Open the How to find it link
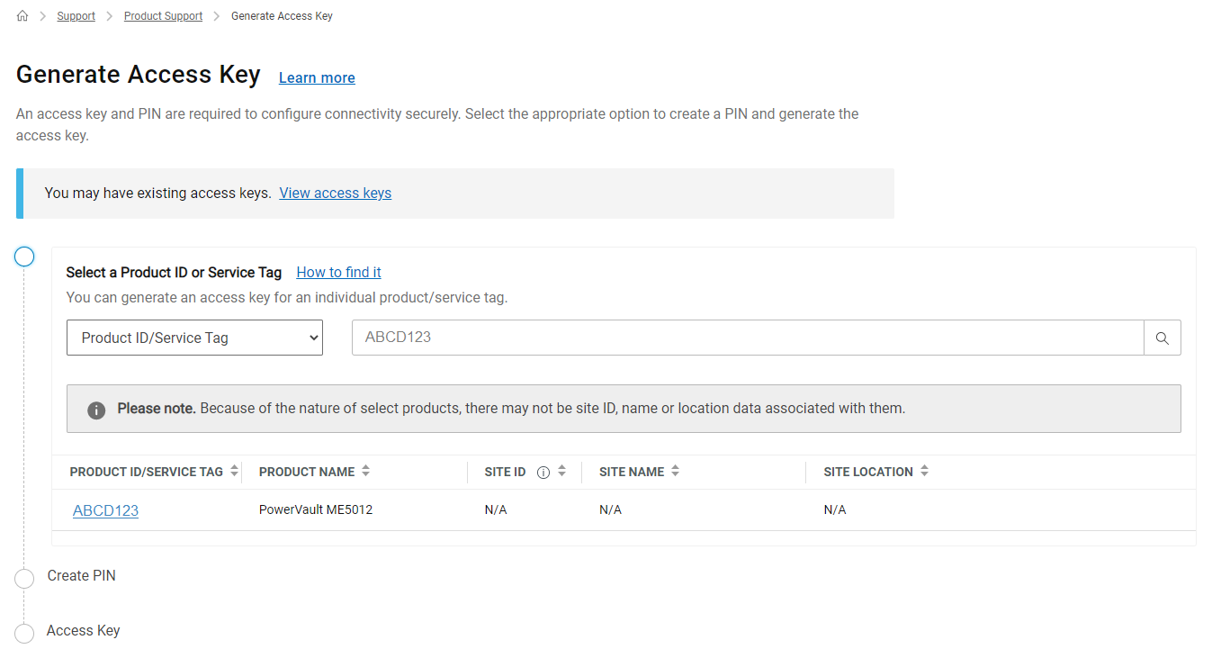The image size is (1212, 658). pyautogui.click(x=338, y=272)
